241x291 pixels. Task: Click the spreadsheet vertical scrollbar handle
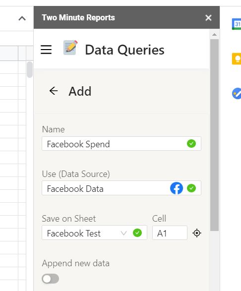[30, 69]
